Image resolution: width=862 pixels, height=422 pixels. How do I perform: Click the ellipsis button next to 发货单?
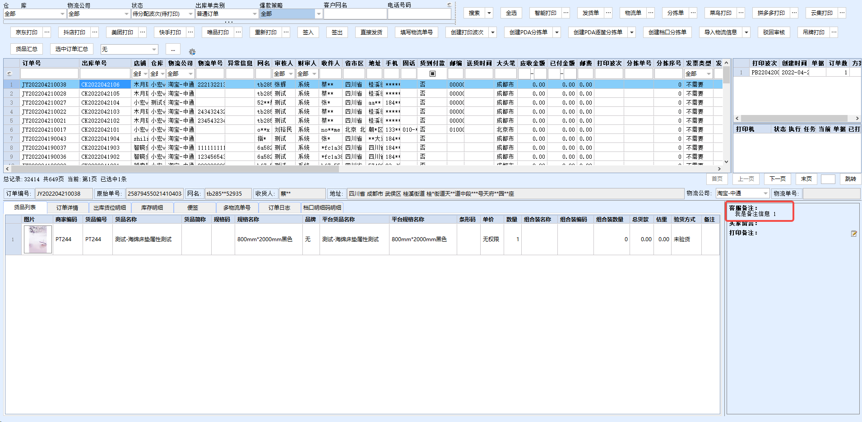608,13
